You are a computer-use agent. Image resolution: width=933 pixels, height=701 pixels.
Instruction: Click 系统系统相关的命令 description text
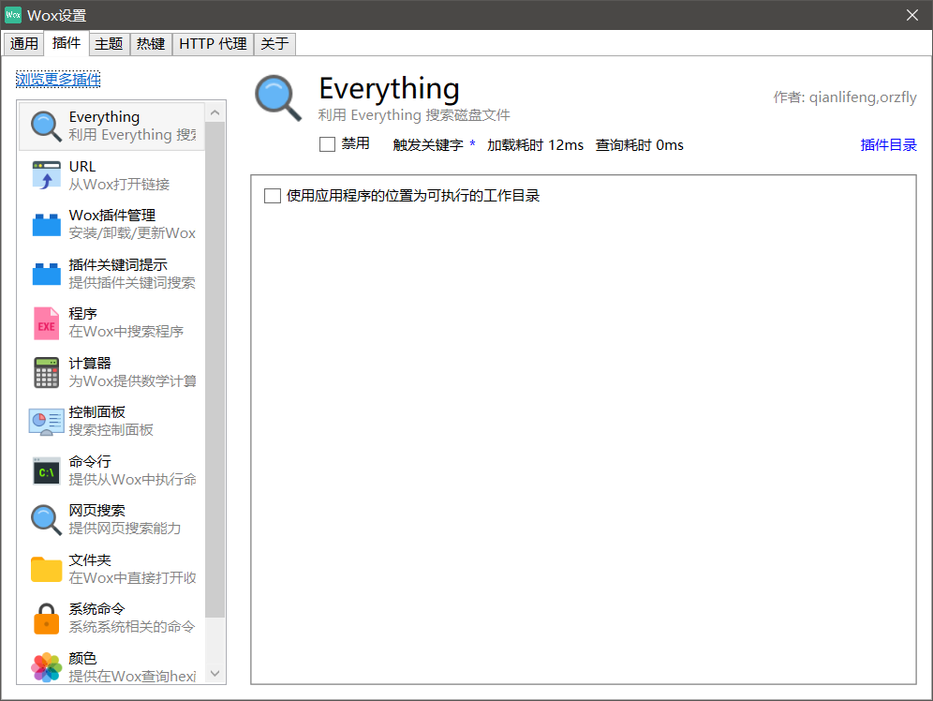point(131,627)
